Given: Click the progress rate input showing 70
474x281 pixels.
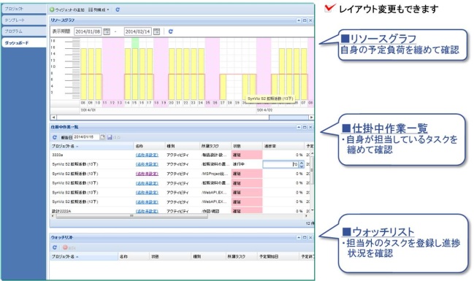Looking at the screenshot, I should click(280, 164).
